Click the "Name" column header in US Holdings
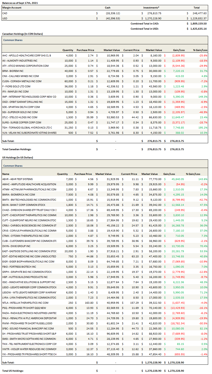 [x=6, y=174]
